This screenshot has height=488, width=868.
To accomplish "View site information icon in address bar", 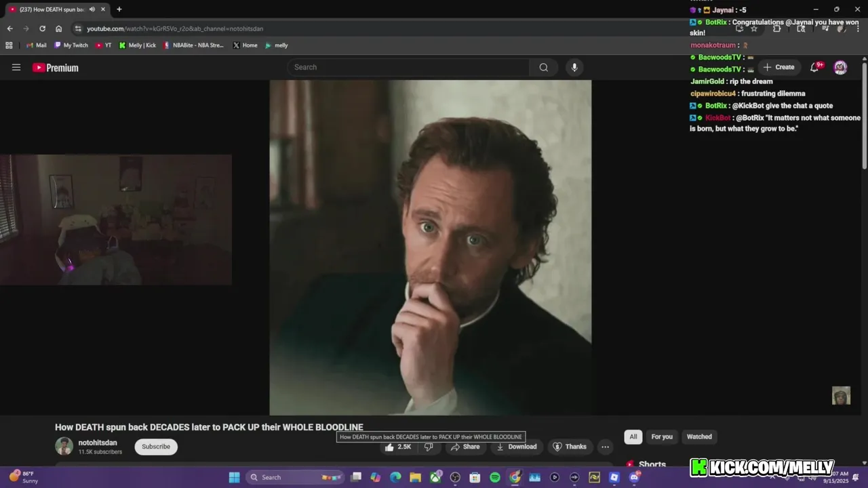I will [x=78, y=28].
